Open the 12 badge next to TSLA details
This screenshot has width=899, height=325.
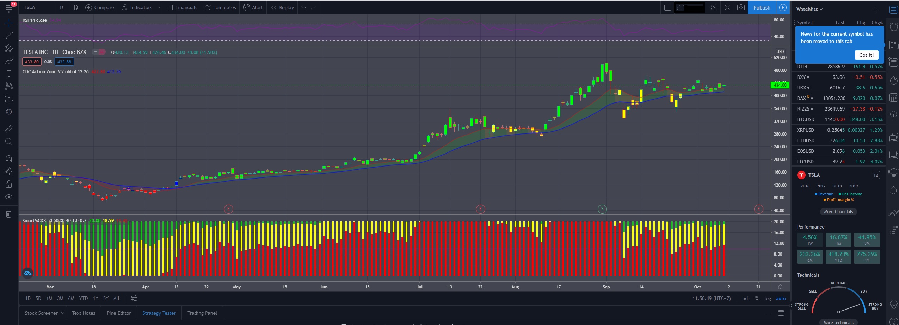click(x=876, y=175)
